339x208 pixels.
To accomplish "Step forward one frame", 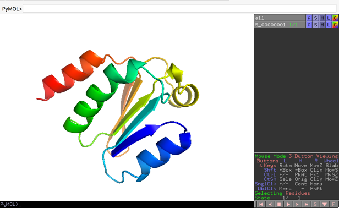I will [x=297, y=204].
